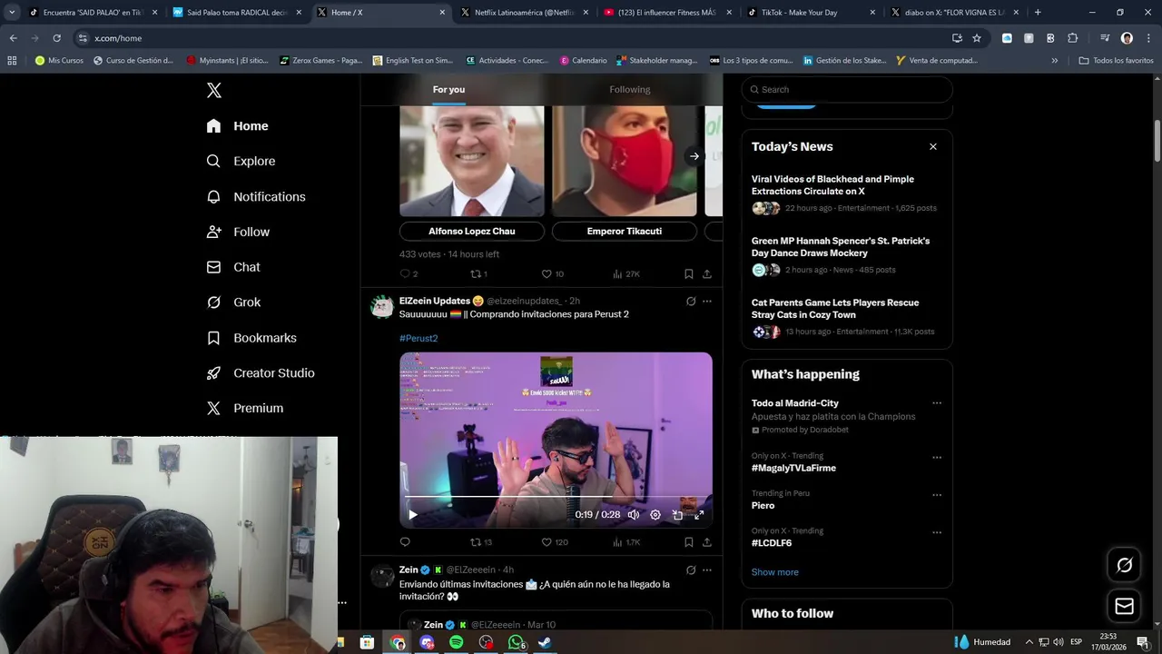This screenshot has height=654, width=1162.
Task: Close the Today's News panel
Action: point(932,146)
